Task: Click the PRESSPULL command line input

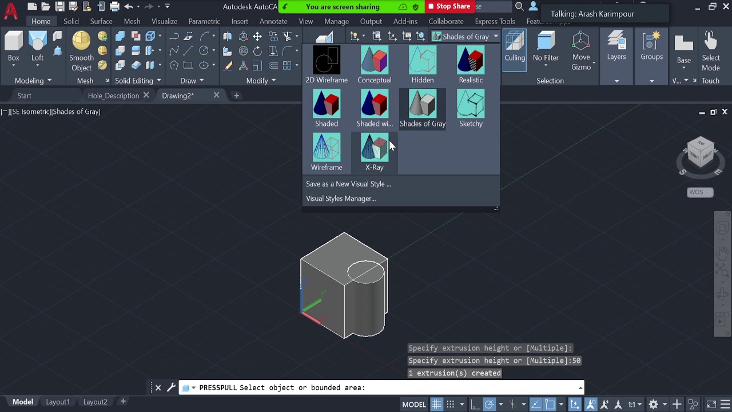Action: coord(381,387)
